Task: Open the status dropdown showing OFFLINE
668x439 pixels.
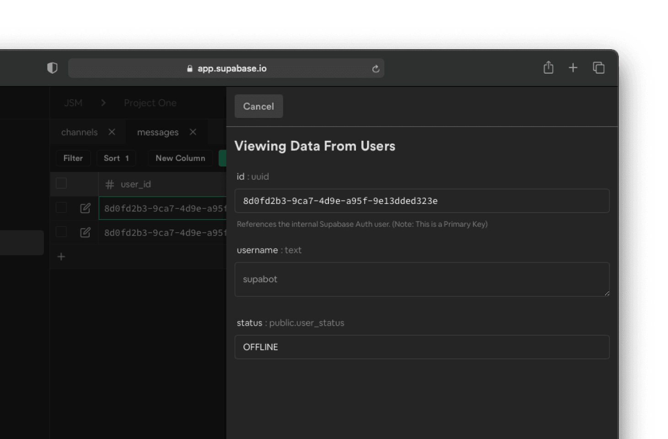Action: tap(422, 347)
